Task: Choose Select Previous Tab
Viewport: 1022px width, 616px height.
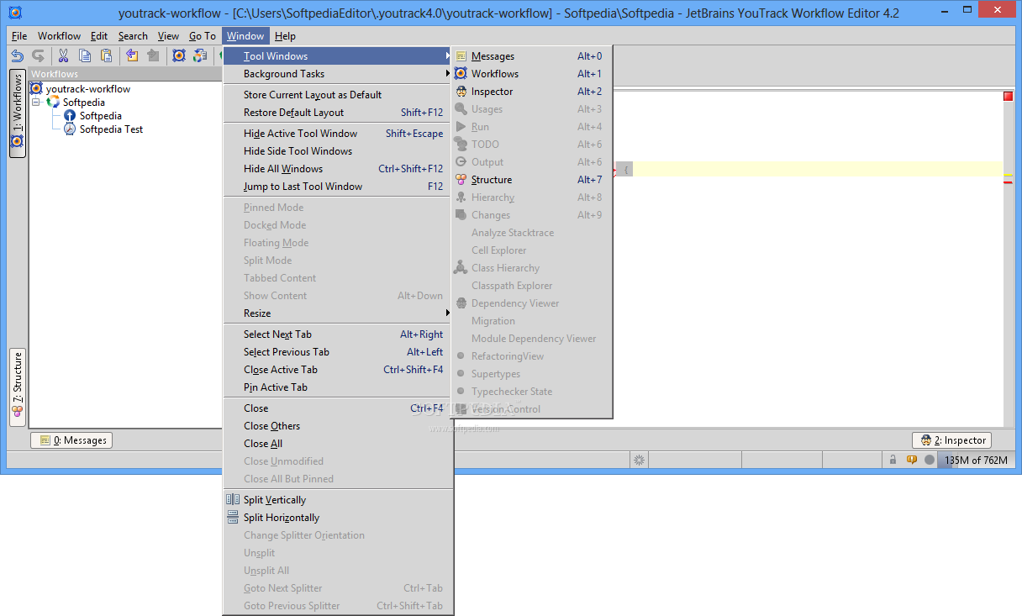Action: tap(338, 352)
